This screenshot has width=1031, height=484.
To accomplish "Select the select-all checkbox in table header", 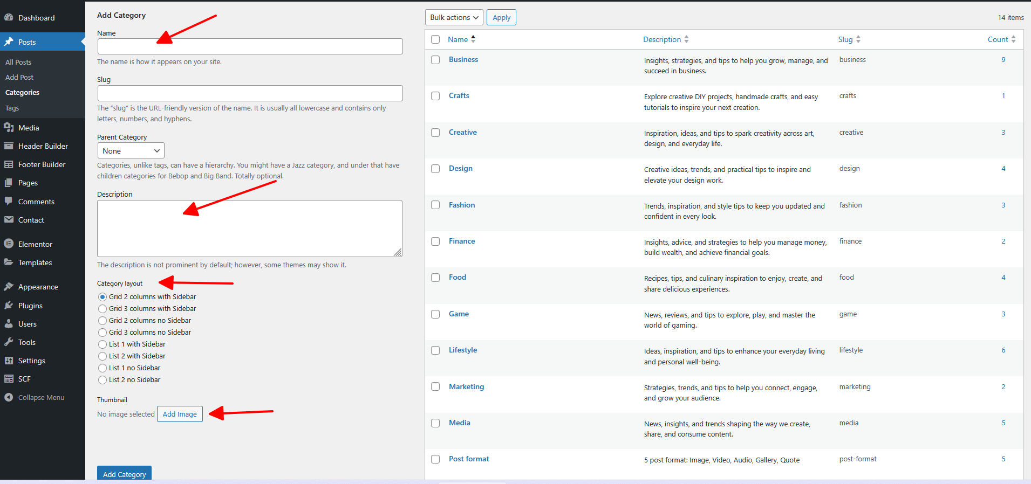I will (435, 39).
